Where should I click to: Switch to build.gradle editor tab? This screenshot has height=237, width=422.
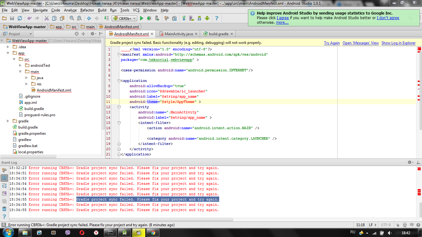218,34
